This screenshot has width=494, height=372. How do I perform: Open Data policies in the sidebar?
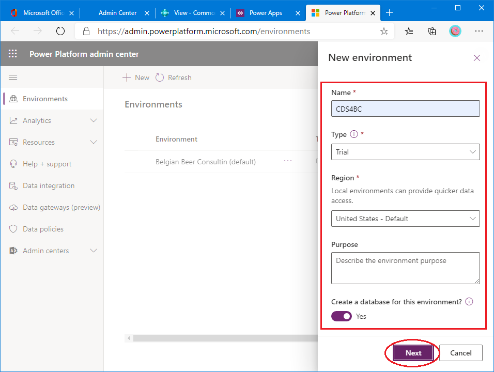tap(43, 229)
